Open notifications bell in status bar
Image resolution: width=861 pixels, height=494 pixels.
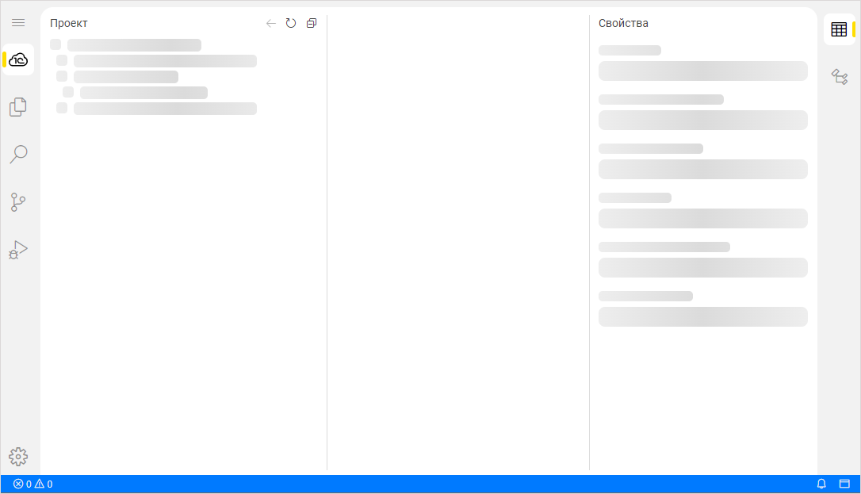coord(821,484)
